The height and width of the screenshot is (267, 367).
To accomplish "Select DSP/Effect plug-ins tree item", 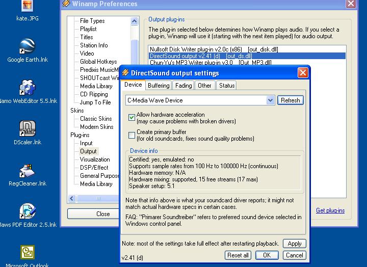I will [x=94, y=168].
